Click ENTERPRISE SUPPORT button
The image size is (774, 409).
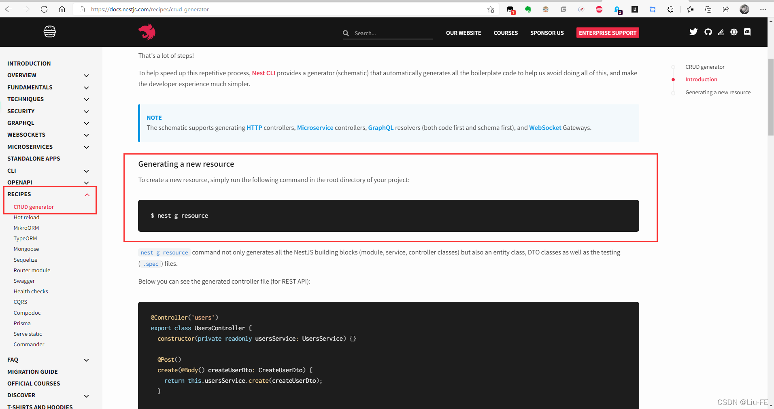(608, 33)
